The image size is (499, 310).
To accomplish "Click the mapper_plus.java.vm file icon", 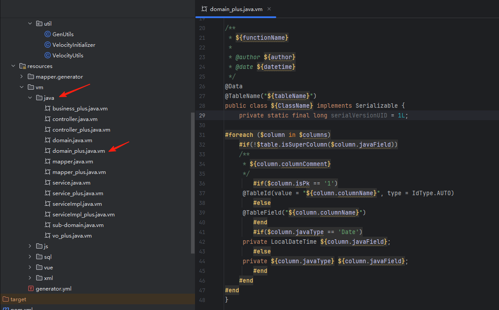I will (47, 172).
